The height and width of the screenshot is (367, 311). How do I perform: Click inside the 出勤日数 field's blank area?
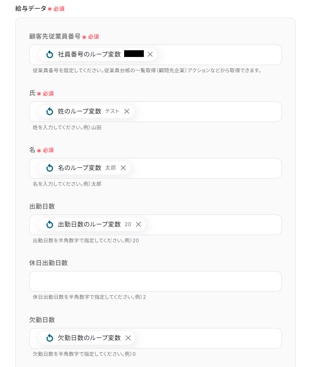click(213, 224)
